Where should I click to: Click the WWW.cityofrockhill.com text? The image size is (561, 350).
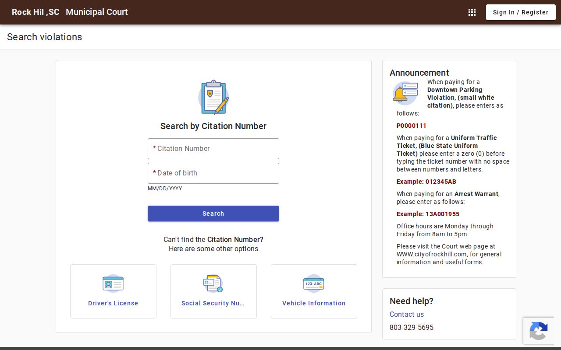pos(432,254)
